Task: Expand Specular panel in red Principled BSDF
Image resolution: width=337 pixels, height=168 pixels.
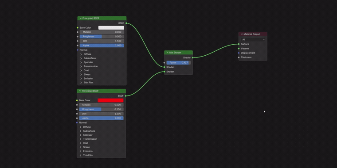Action: pos(81,135)
